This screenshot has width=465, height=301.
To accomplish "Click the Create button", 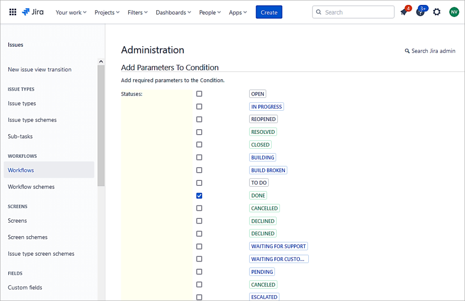I will (269, 12).
